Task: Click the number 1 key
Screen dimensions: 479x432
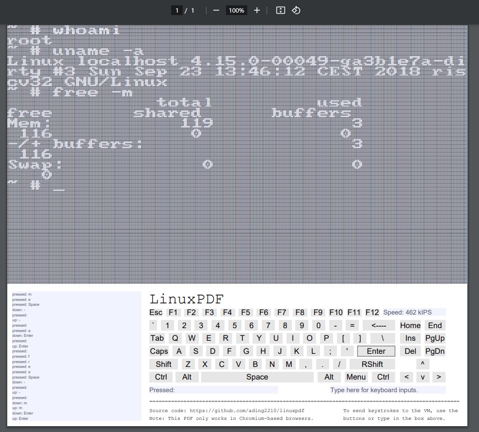Action: (x=167, y=325)
